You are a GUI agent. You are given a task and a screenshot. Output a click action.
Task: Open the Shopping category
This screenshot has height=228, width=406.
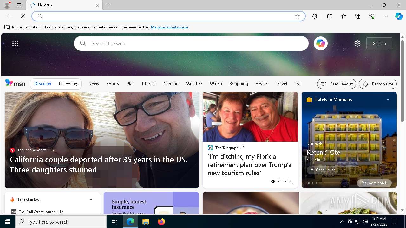point(239,84)
